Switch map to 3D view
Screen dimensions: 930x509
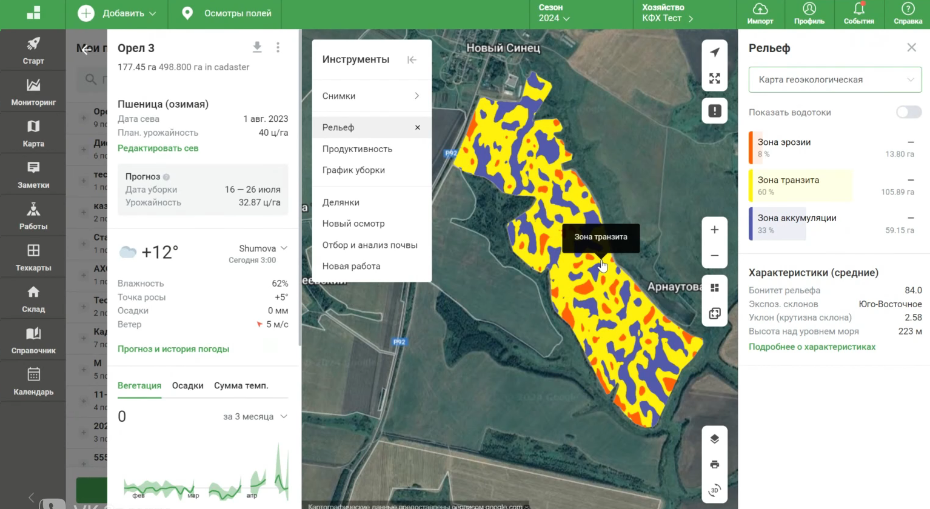(715, 491)
